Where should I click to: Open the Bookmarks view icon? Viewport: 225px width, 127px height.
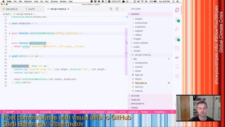(177, 67)
